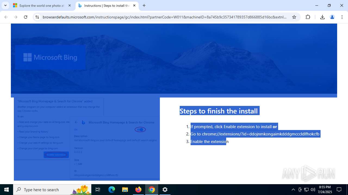The image size is (348, 195).
Task: Open Task View on the taskbar
Action: 98,190
